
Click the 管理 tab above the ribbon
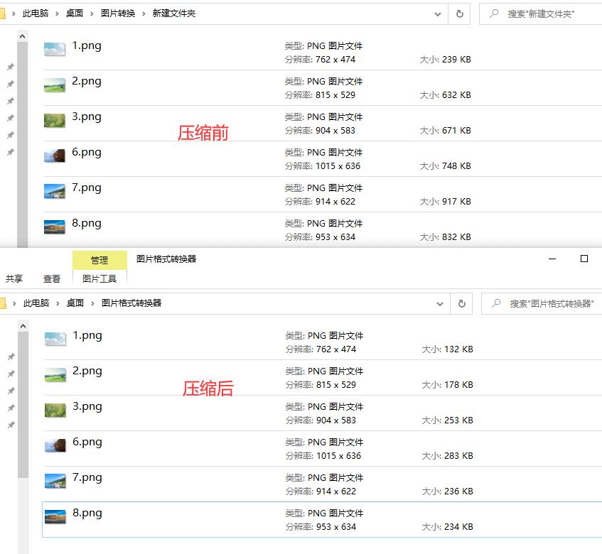(100, 260)
